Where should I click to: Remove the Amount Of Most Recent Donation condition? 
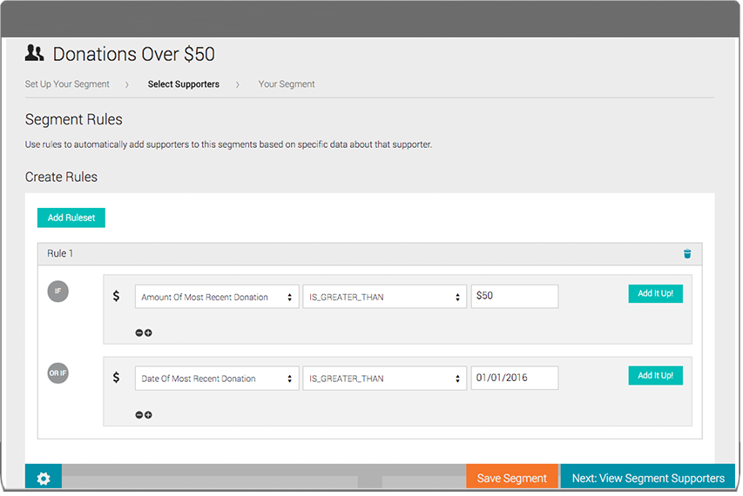(x=139, y=332)
